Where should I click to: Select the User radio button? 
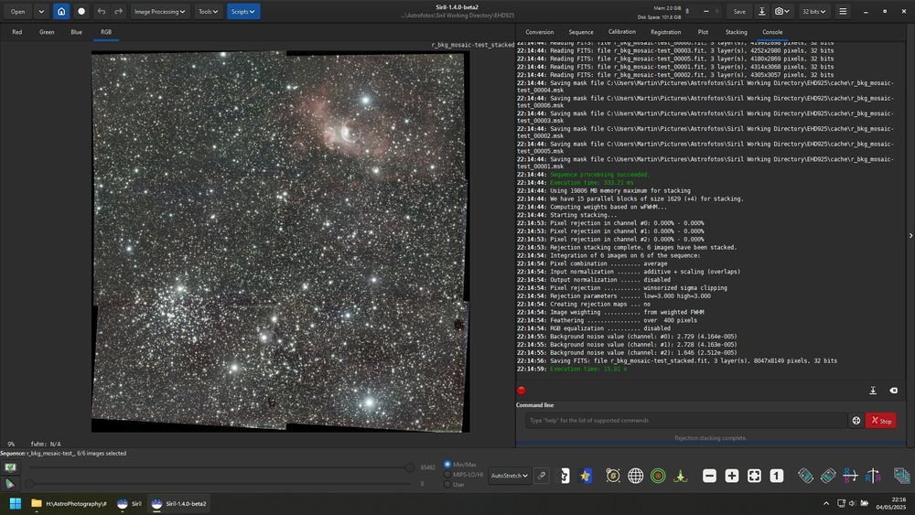pos(447,484)
